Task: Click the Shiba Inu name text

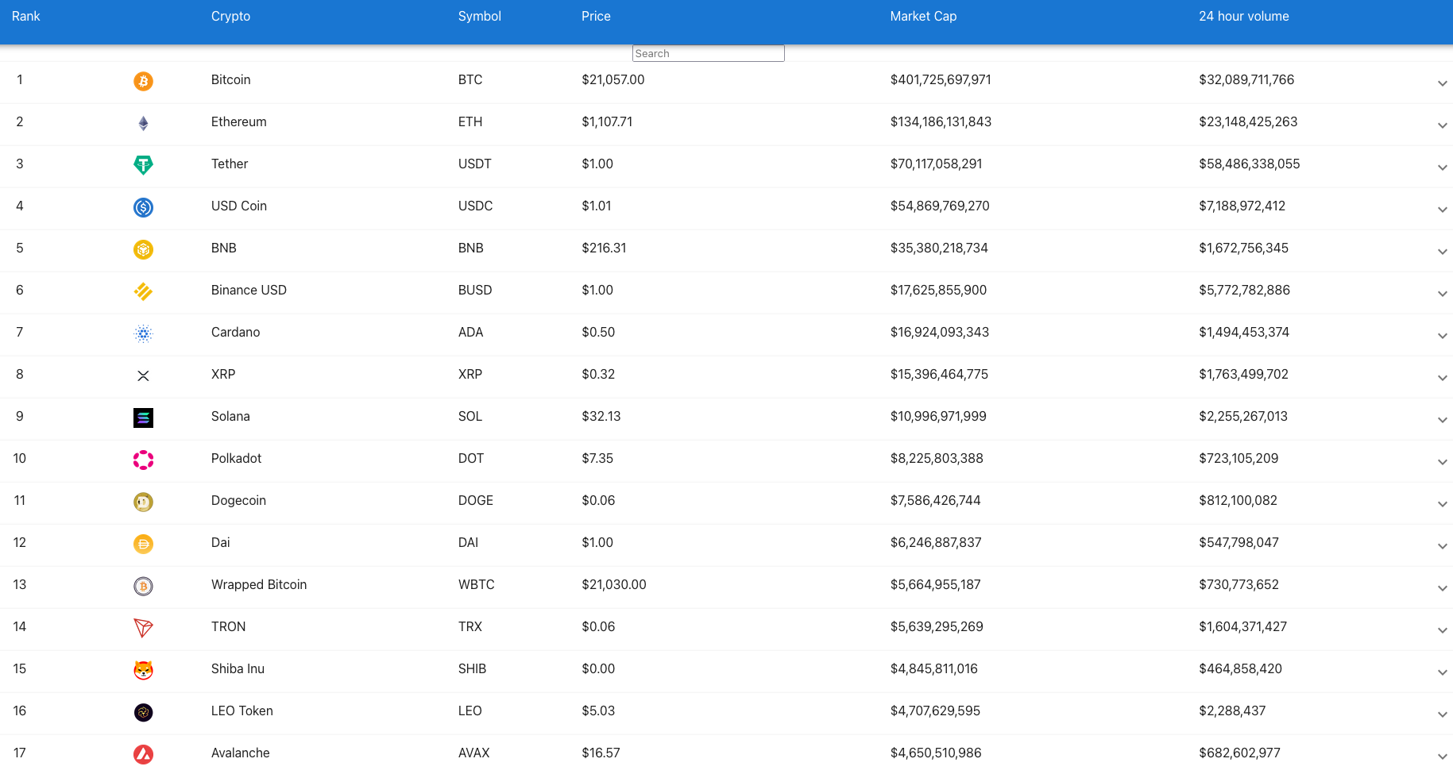Action: pos(238,668)
